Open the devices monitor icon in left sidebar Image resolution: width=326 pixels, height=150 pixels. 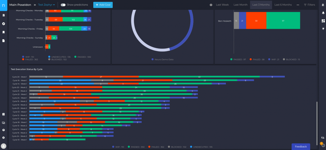click(4, 123)
